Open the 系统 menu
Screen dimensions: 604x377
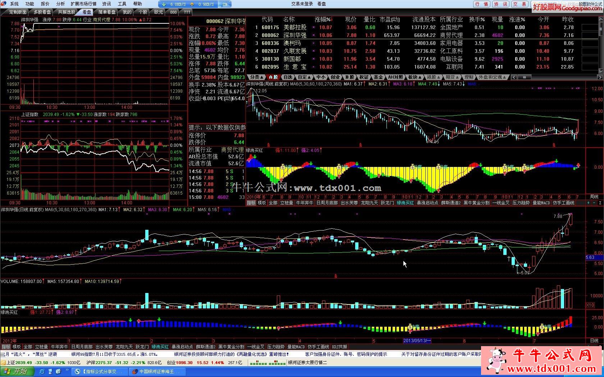point(14,4)
